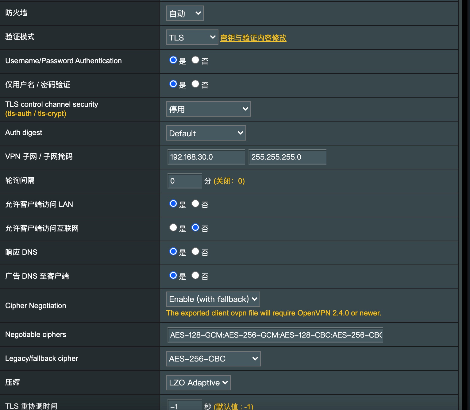Open the 验证模式 TLS dropdown
This screenshot has width=470, height=410.
coord(192,37)
